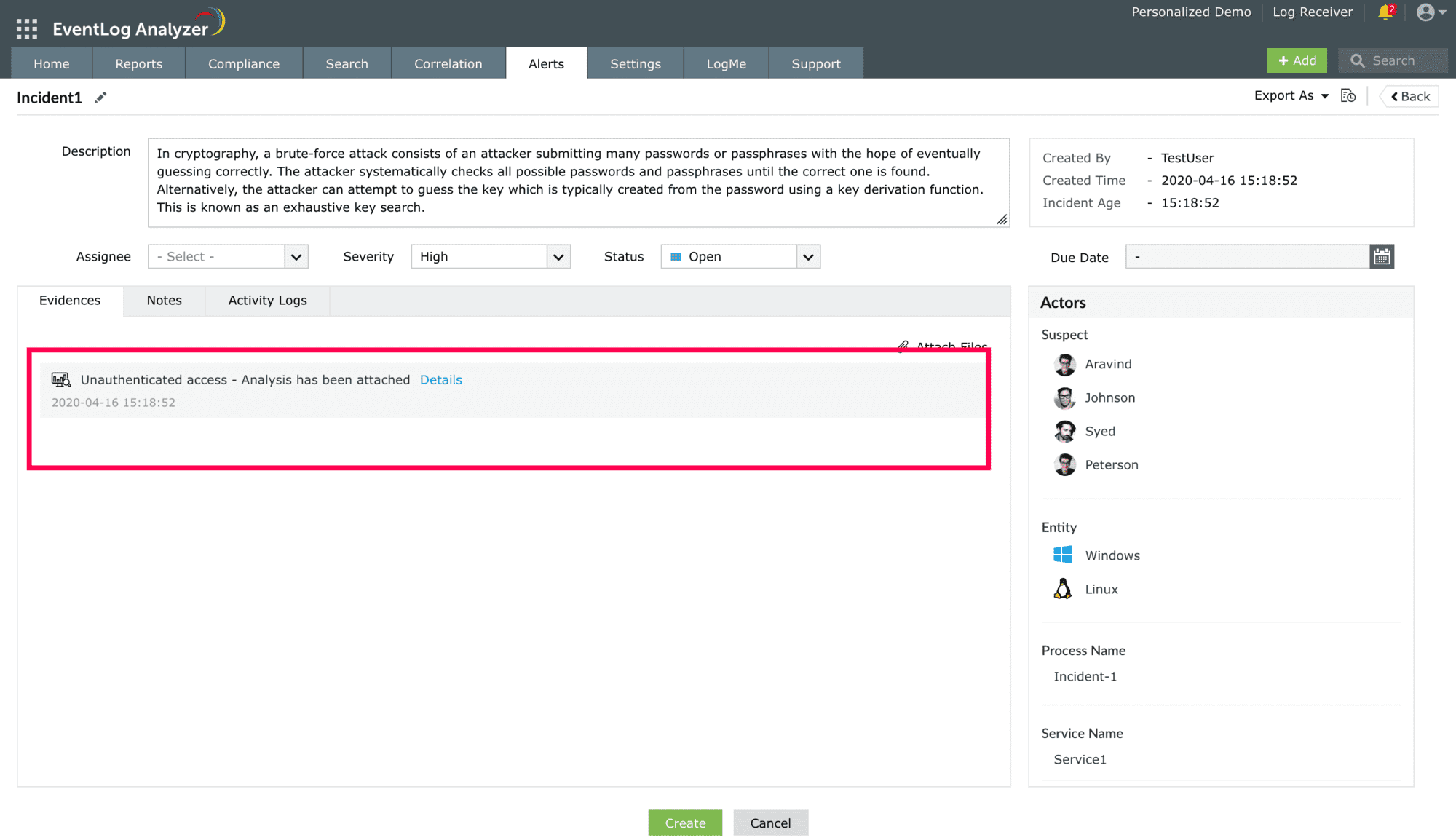Open the Severity dropdown showing High
The height and width of the screenshot is (840, 1456).
click(x=558, y=257)
